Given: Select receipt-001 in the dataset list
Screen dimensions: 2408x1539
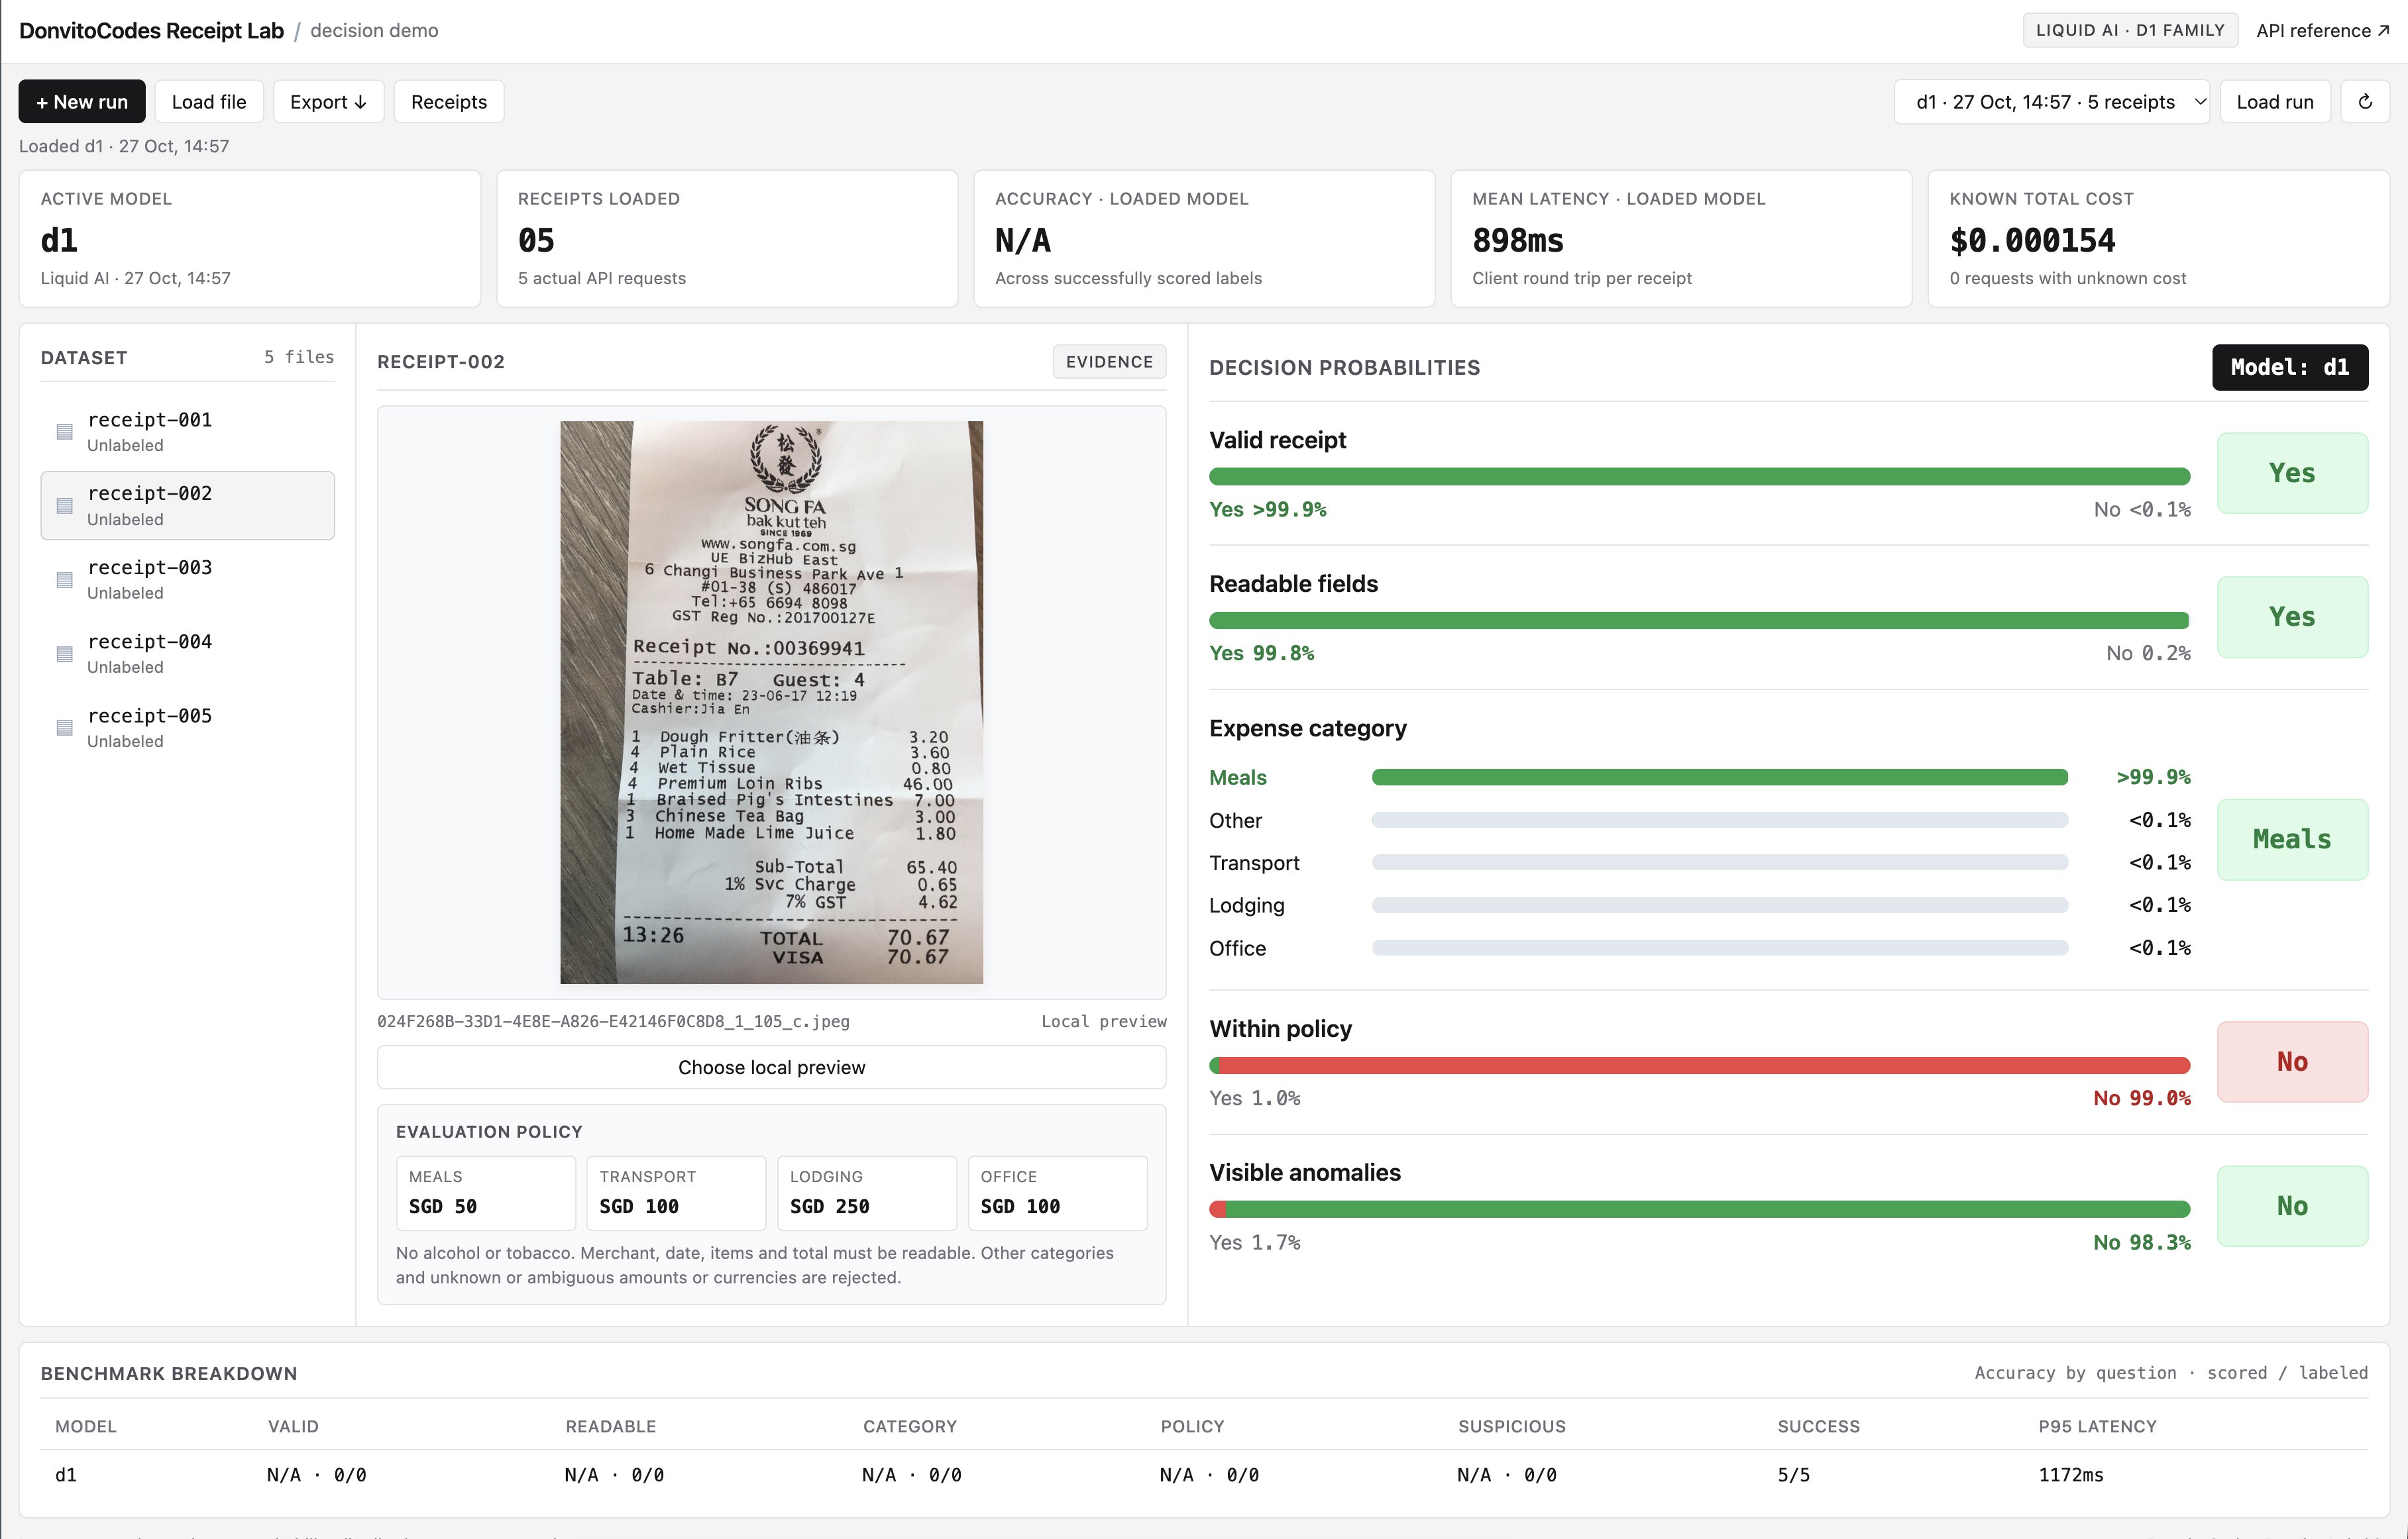Looking at the screenshot, I should tap(187, 432).
